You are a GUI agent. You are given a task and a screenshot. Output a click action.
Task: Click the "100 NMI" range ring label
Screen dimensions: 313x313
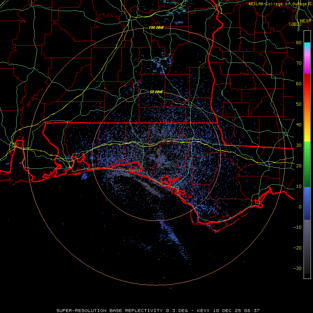pos(156,27)
